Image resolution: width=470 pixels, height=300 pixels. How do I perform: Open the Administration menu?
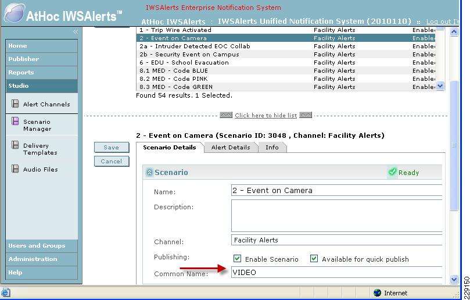click(x=42, y=259)
